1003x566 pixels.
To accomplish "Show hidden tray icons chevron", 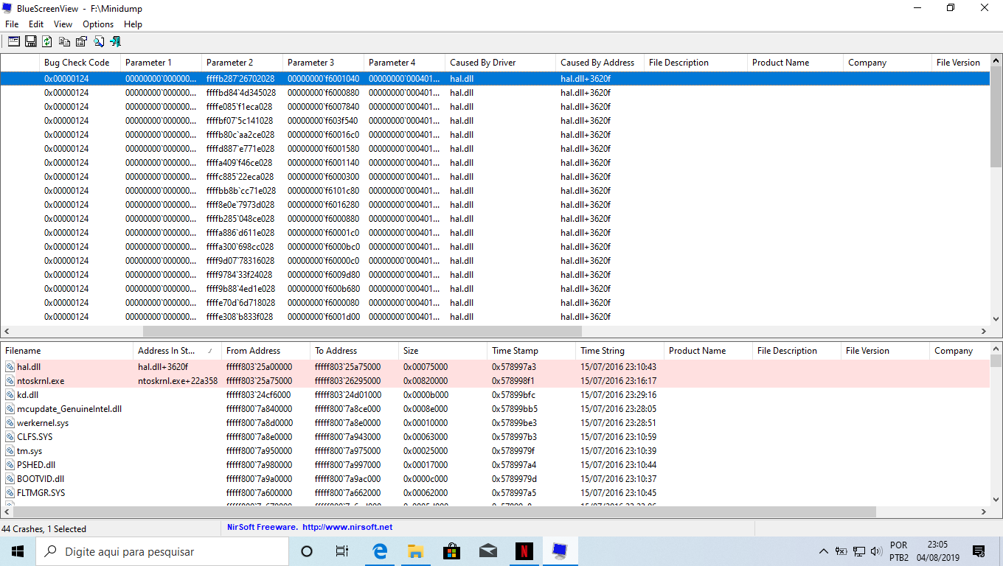I will click(x=824, y=551).
